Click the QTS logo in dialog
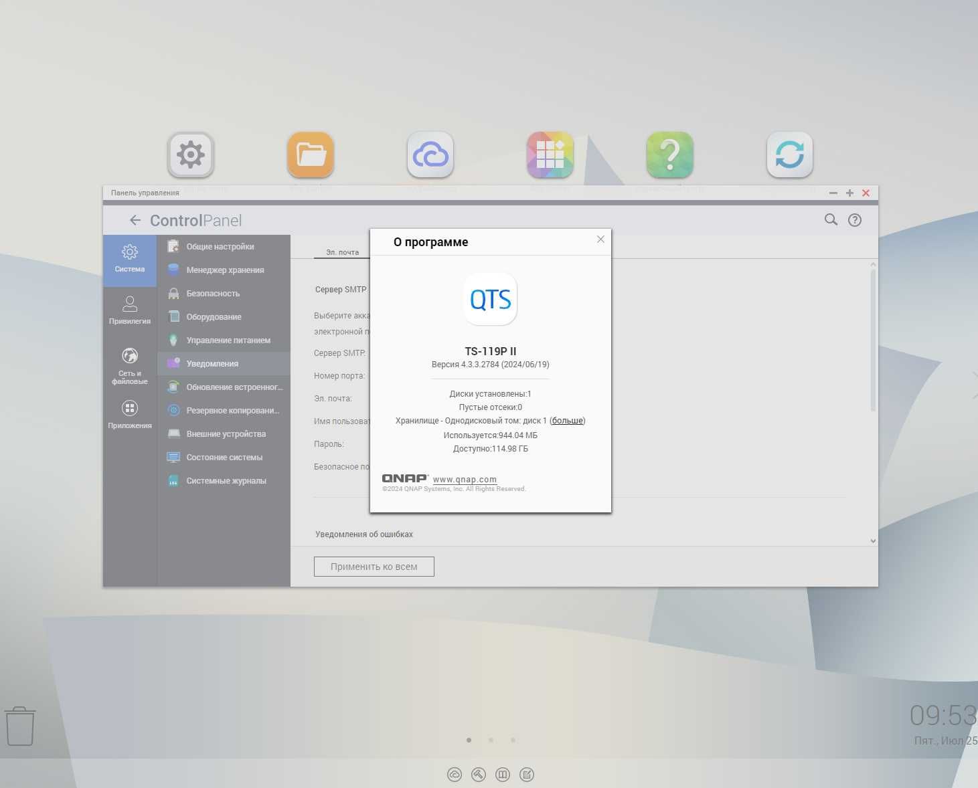The height and width of the screenshot is (788, 978). point(491,299)
